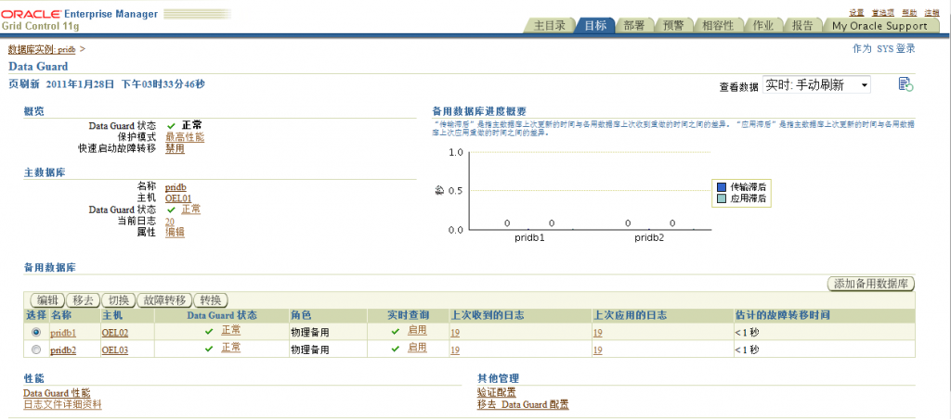Switch to the 目标 tab
The image size is (951, 419).
coord(595,25)
